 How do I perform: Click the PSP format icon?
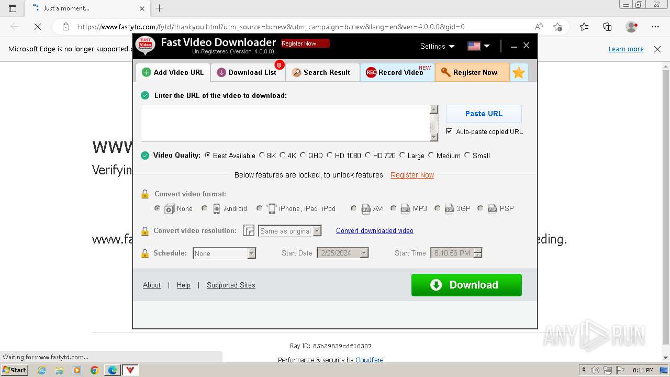(492, 209)
